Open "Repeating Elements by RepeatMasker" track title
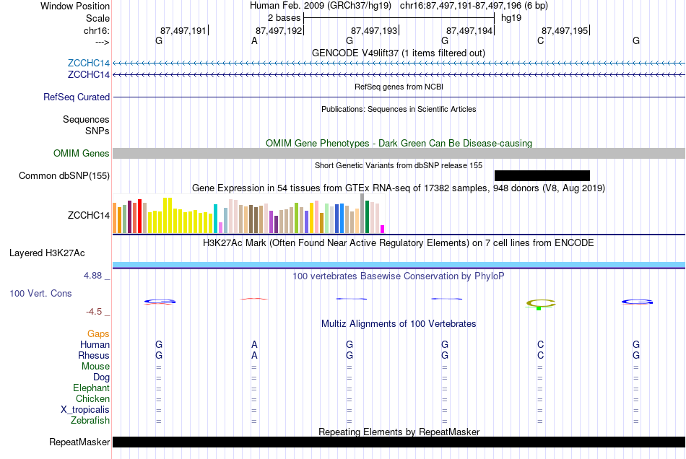 click(x=399, y=432)
